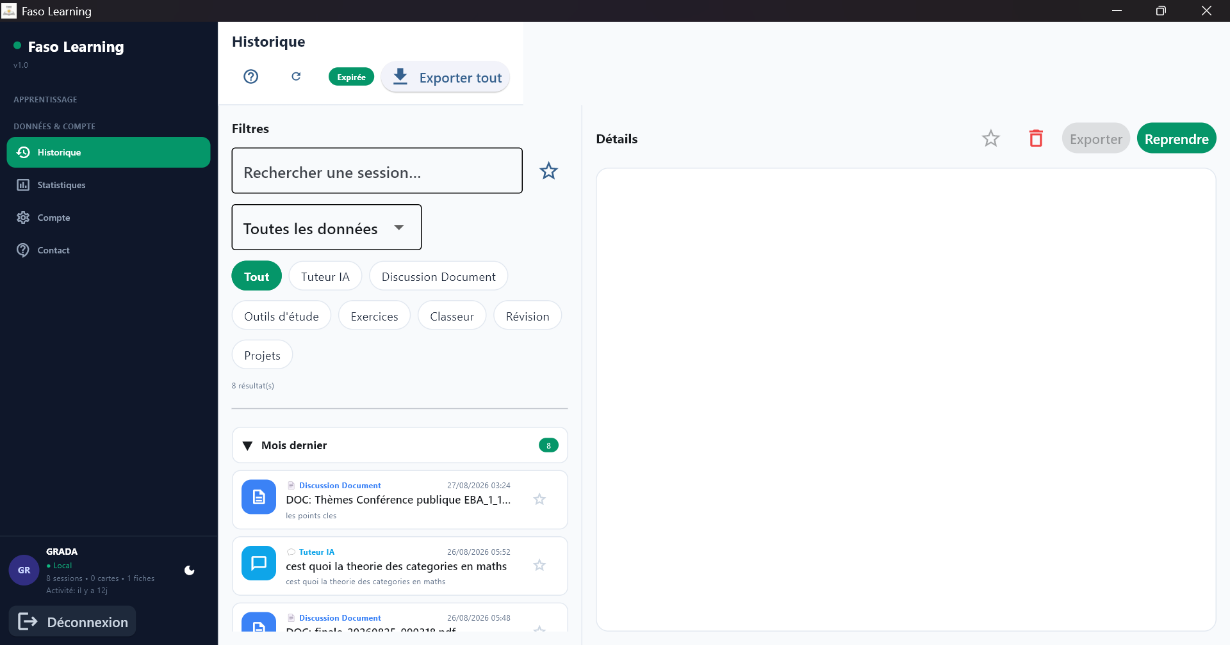
Task: Click the greyed Exporter button in Détails
Action: (x=1095, y=138)
